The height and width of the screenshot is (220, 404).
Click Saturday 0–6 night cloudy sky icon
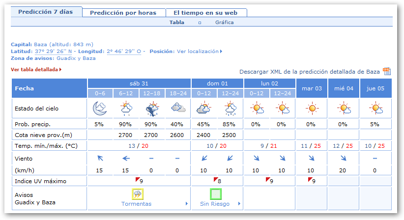pyautogui.click(x=100, y=108)
